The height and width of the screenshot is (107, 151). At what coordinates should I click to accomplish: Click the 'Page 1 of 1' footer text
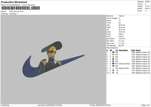[x=146, y=105]
